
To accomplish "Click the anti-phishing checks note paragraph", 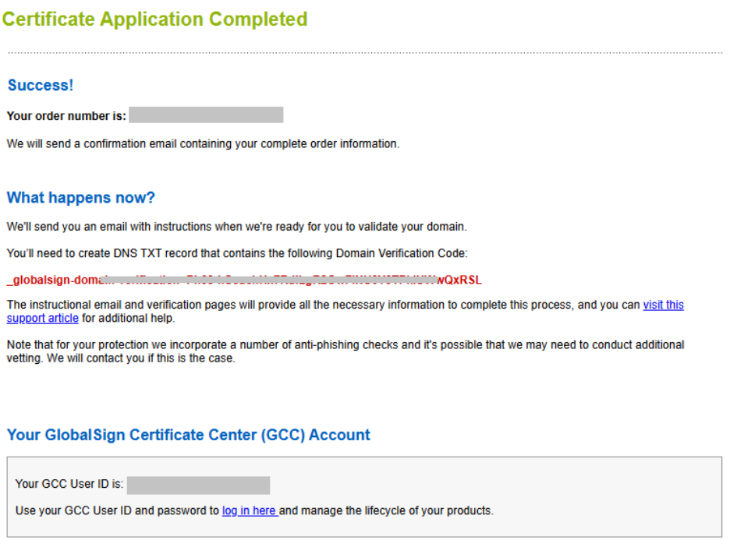I will click(x=346, y=344).
